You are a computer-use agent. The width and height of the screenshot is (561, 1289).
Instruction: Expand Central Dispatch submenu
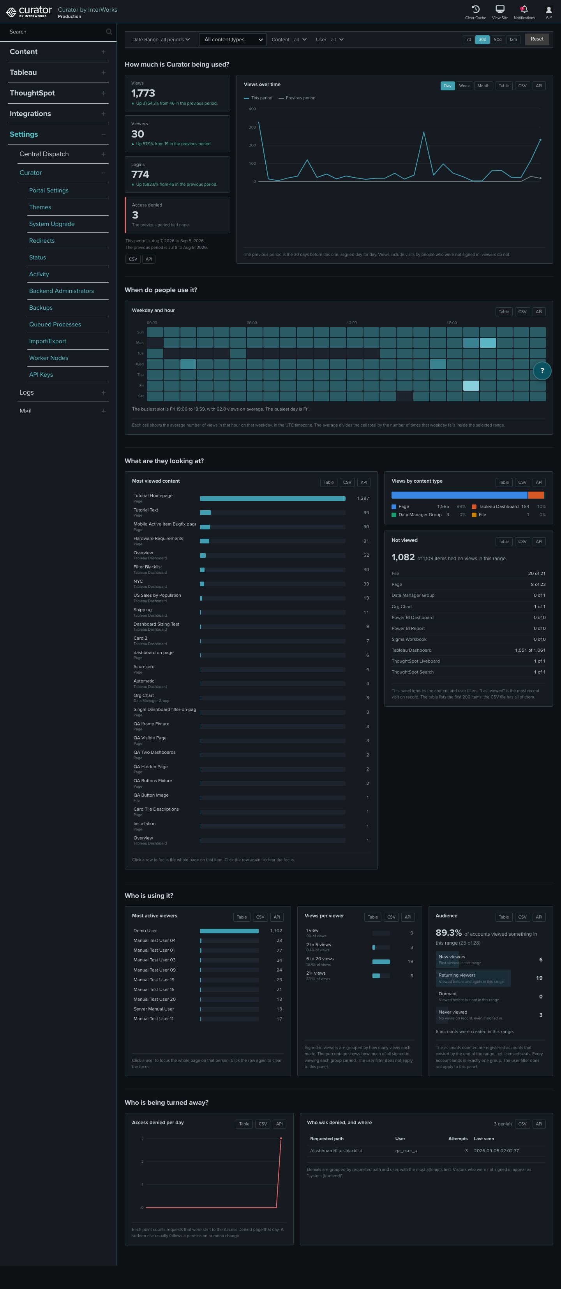pos(63,154)
